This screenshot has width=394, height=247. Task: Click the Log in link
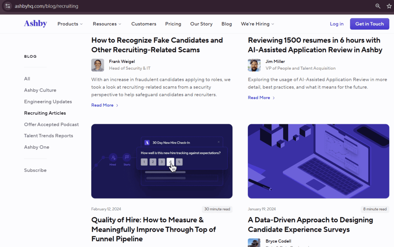pyautogui.click(x=337, y=24)
